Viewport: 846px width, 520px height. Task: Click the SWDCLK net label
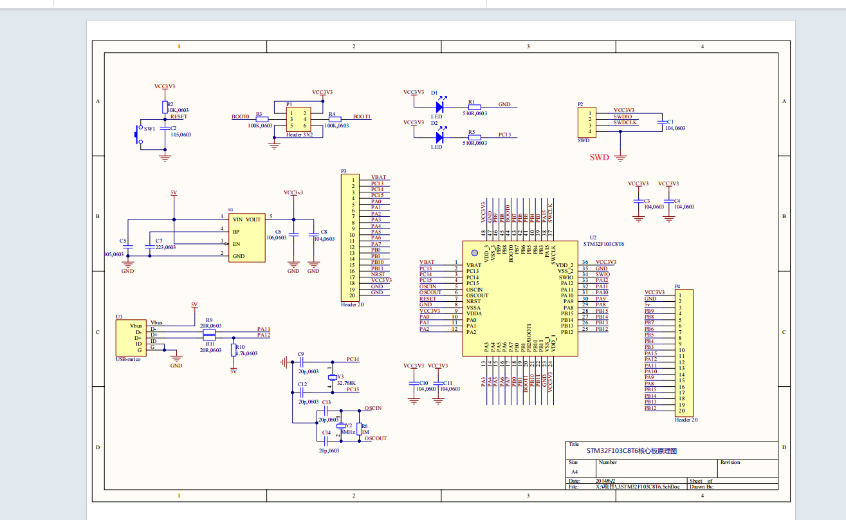click(x=625, y=122)
